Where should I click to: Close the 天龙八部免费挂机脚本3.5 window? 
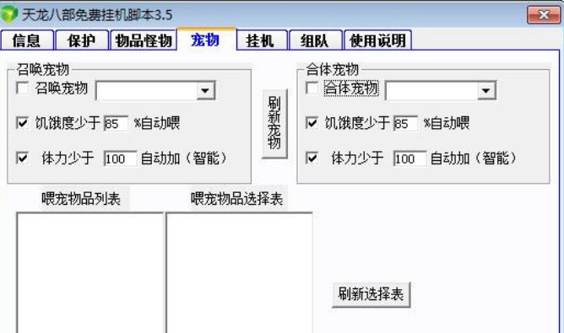[x=544, y=14]
